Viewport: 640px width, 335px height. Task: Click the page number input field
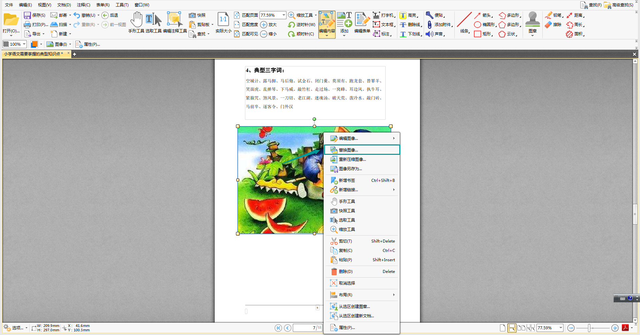coord(307,328)
